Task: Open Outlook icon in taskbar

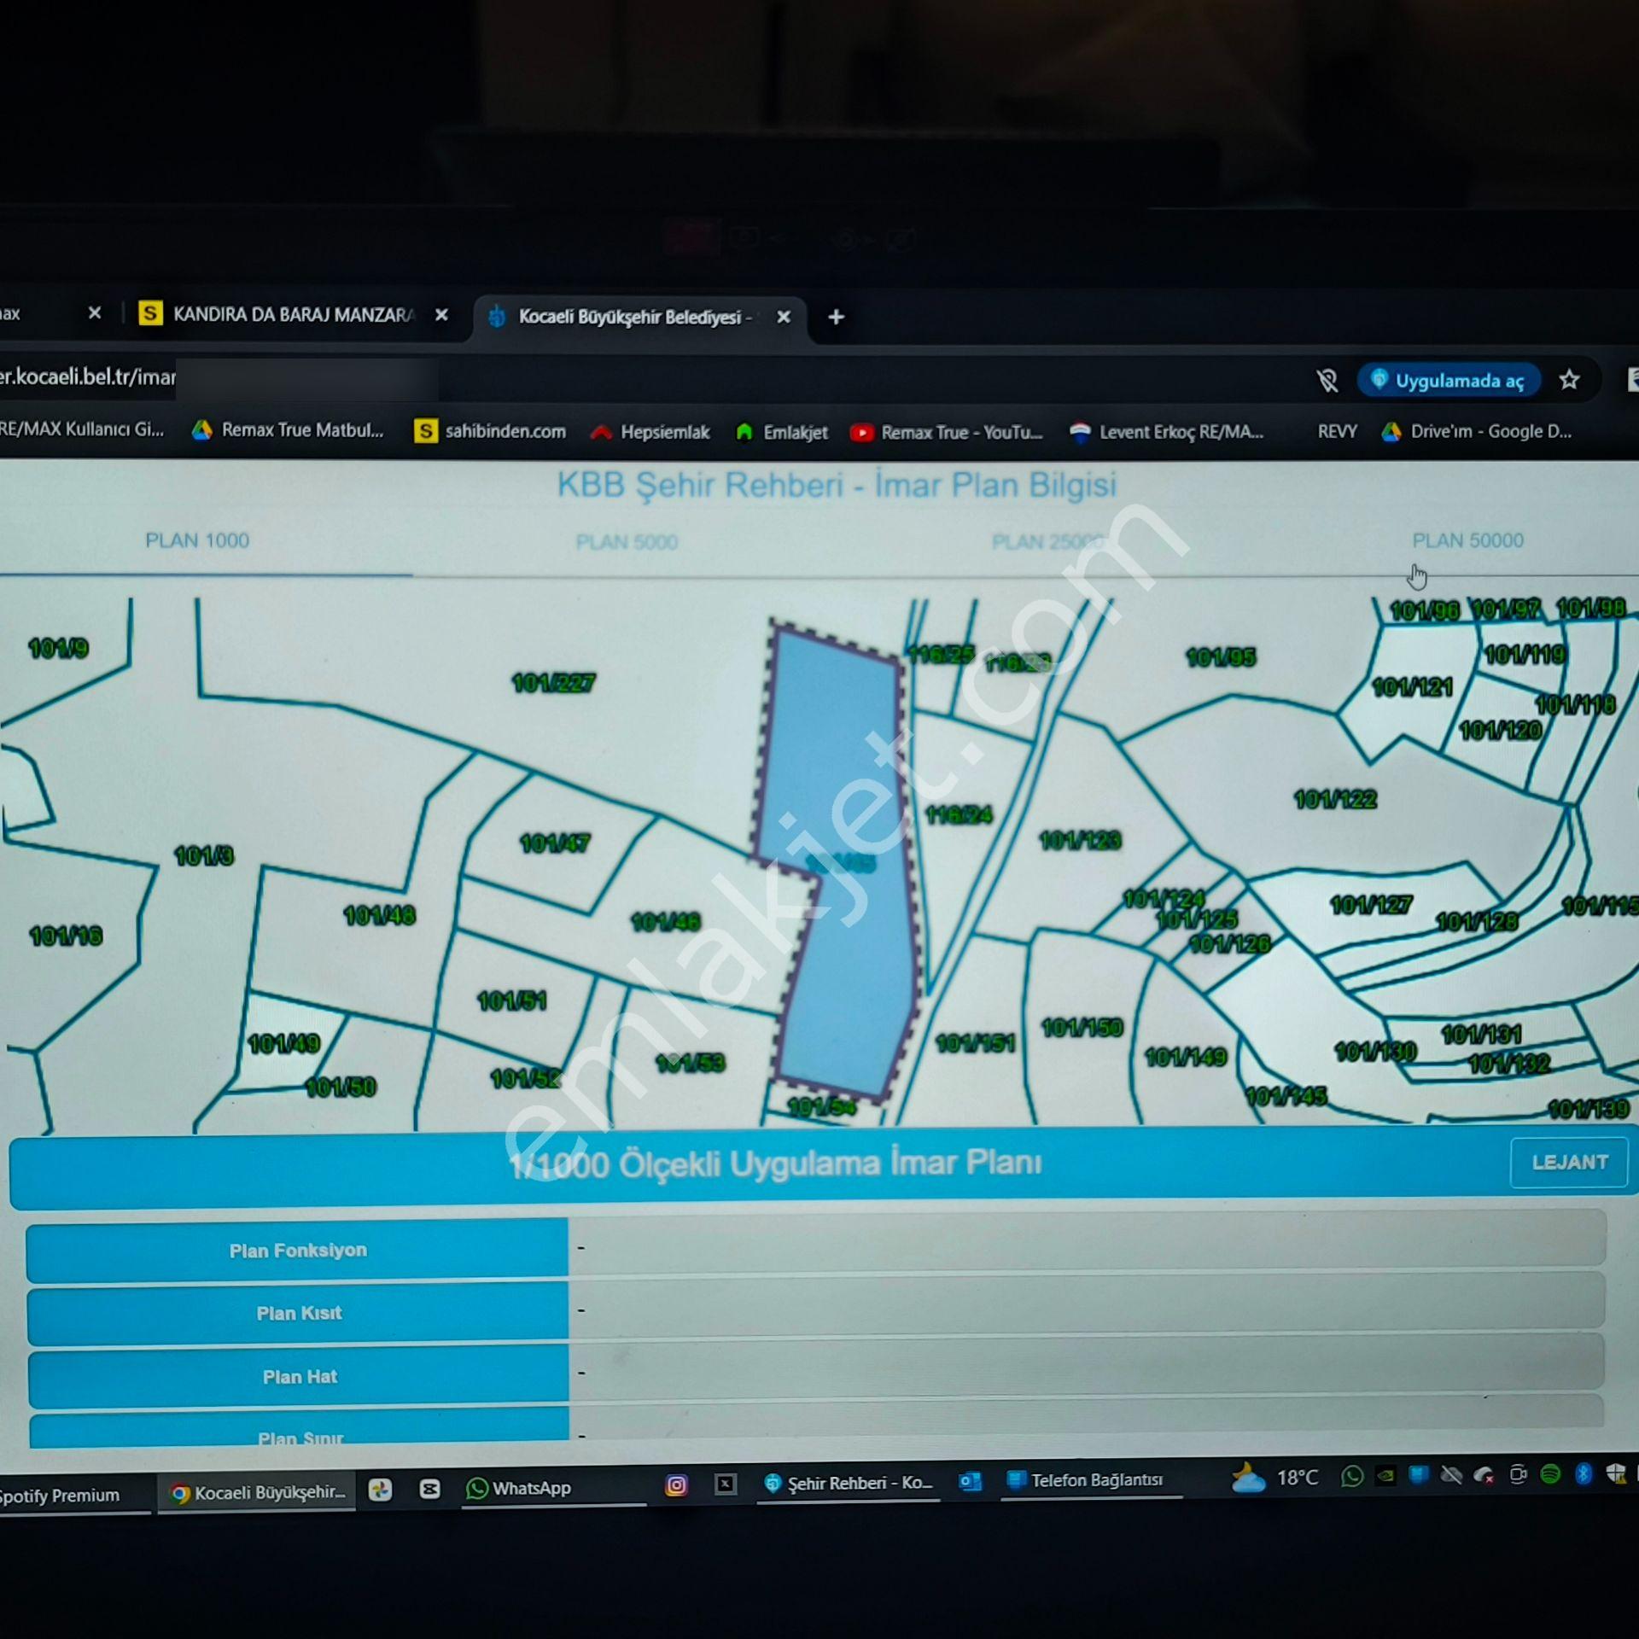Action: (970, 1481)
